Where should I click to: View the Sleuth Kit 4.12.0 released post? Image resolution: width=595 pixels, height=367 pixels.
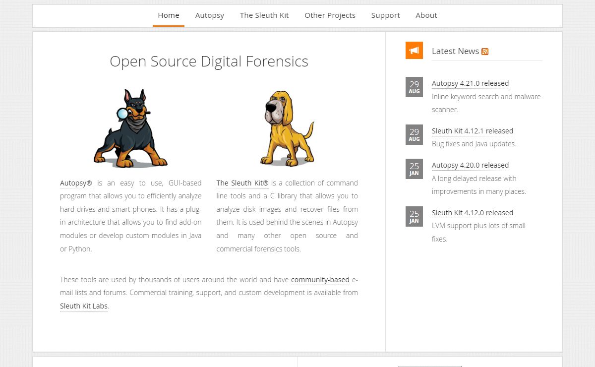[x=472, y=213]
